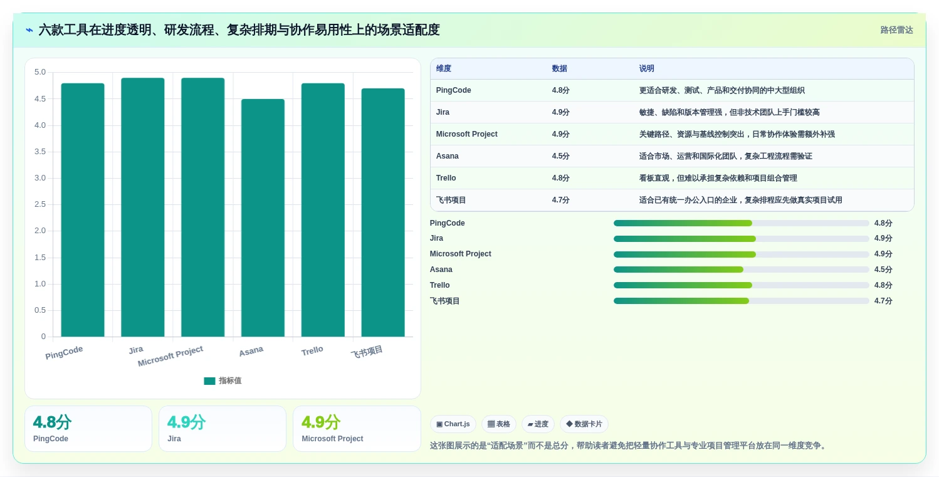The image size is (939, 477).
Task: Select the Jira bar in the chart
Action: (143, 207)
